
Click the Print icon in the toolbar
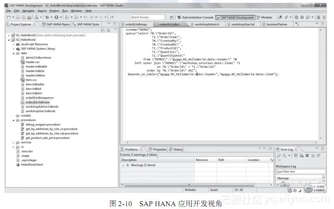[x=29, y=18]
